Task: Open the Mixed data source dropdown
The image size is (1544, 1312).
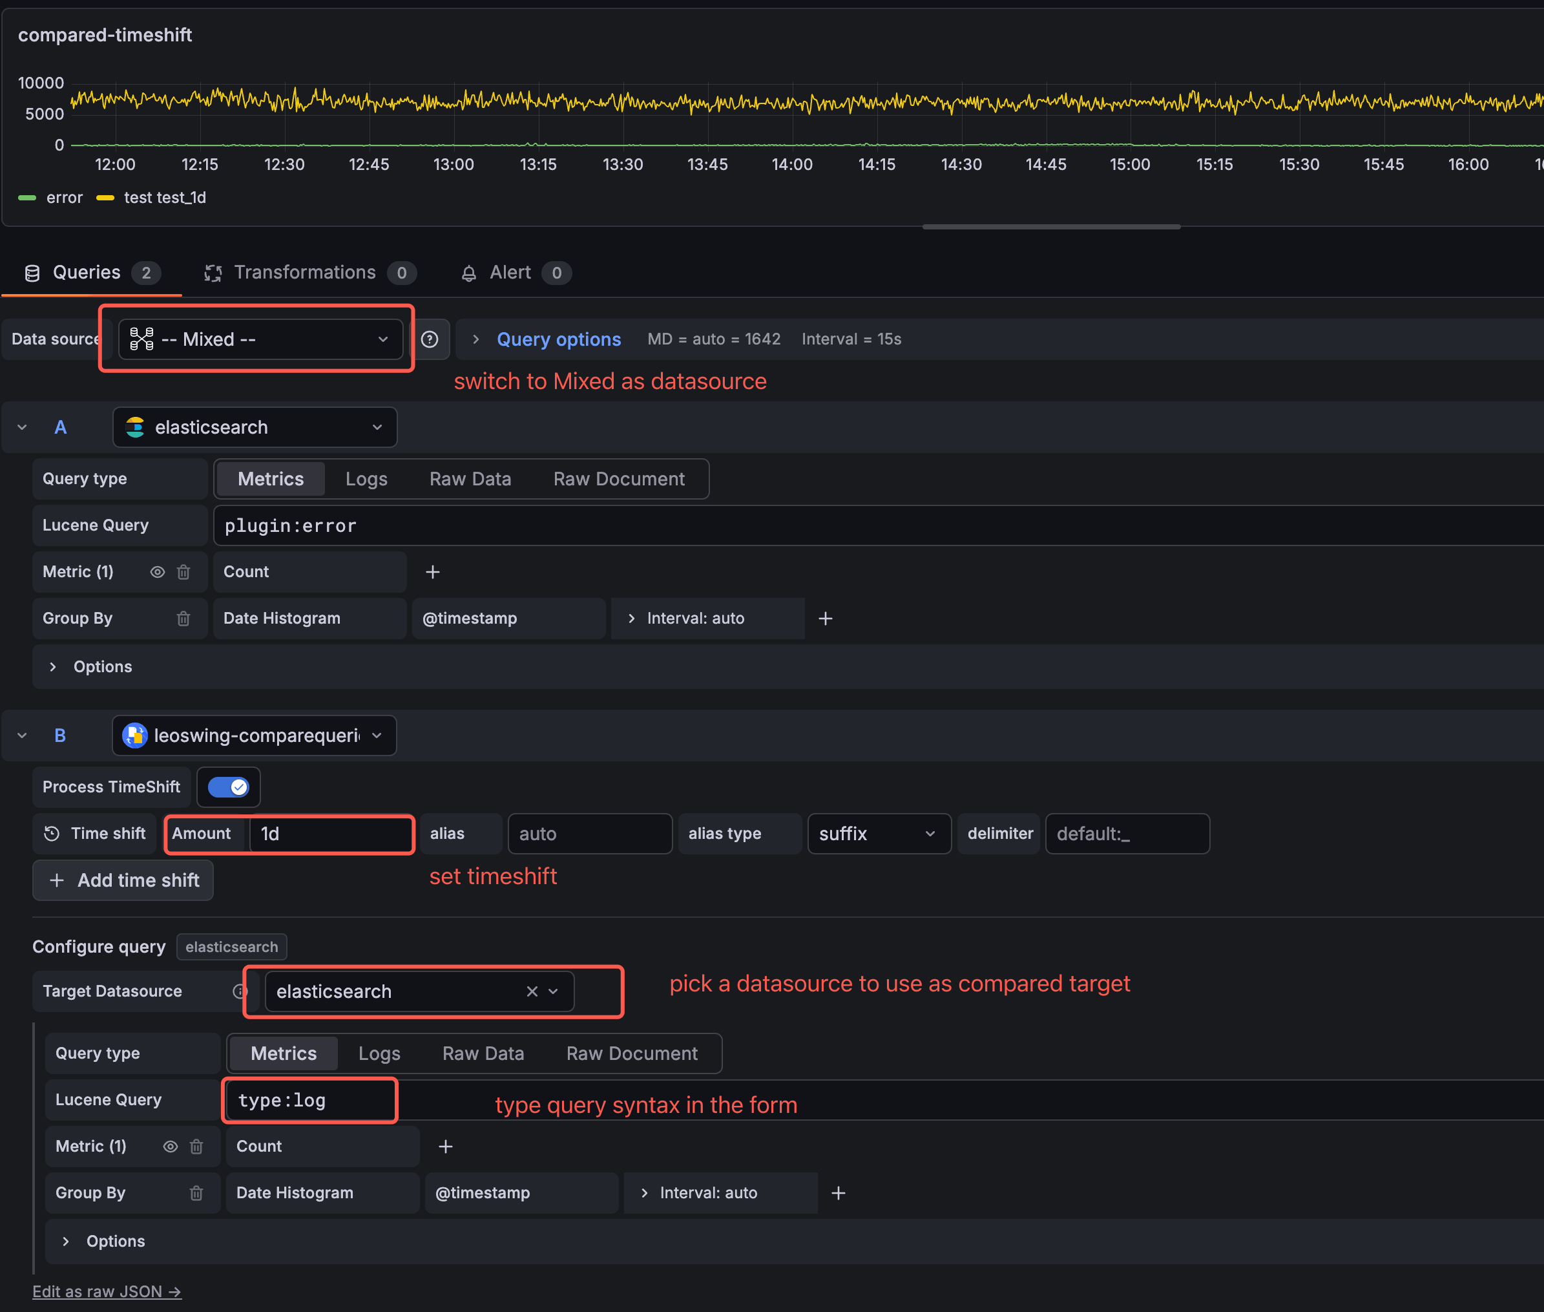Action: (260, 339)
